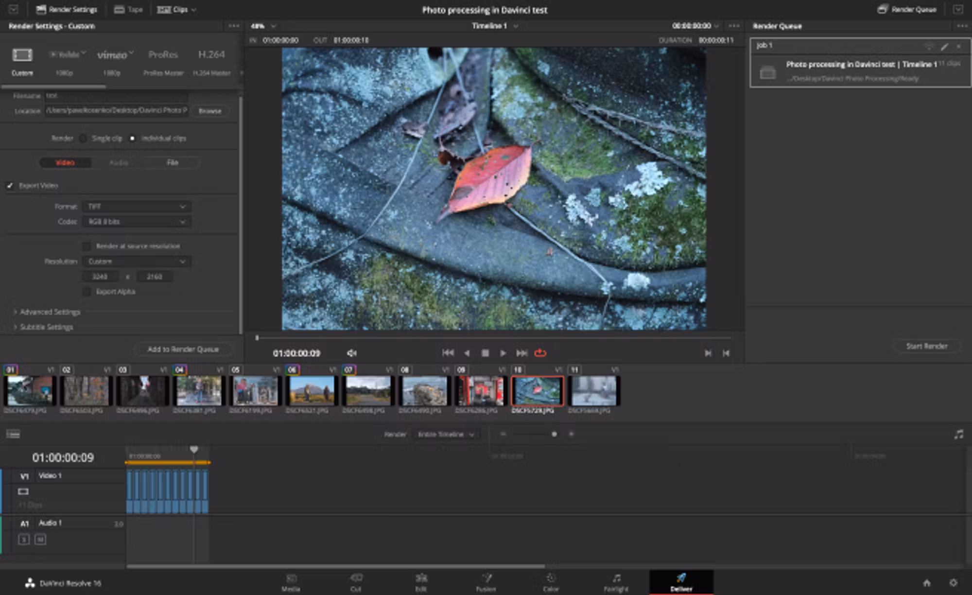Choose the Vimeo 1080p preset
The width and height of the screenshot is (972, 595).
coord(115,55)
